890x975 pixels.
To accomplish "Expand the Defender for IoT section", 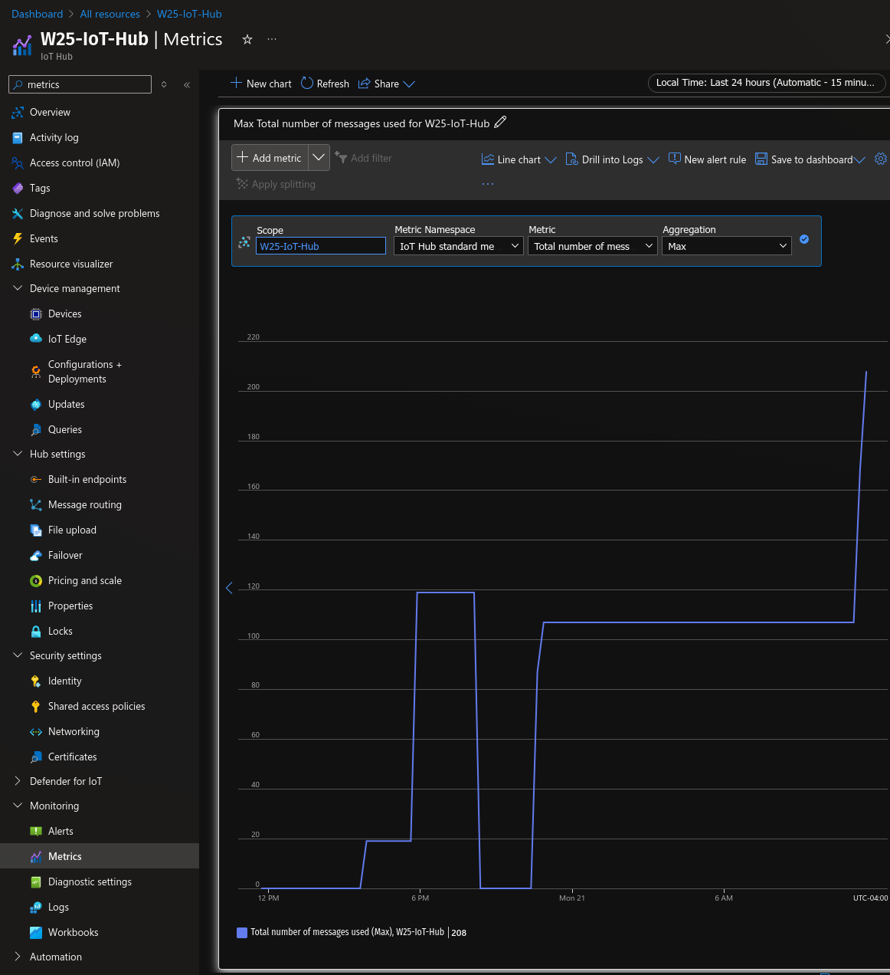I will pyautogui.click(x=18, y=781).
